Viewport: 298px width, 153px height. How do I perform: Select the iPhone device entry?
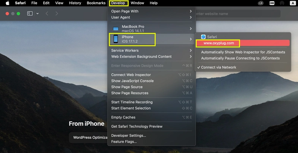[x=152, y=39]
